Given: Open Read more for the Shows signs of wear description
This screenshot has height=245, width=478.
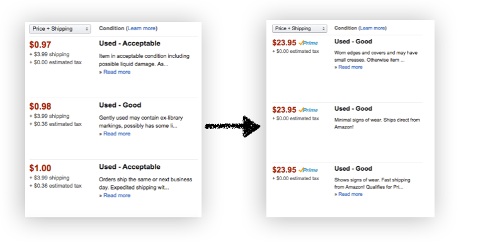Looking at the screenshot, I should (350, 194).
